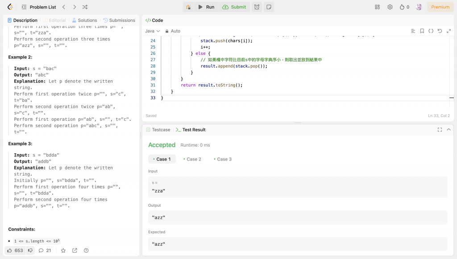Click the format code icon

click(x=413, y=31)
